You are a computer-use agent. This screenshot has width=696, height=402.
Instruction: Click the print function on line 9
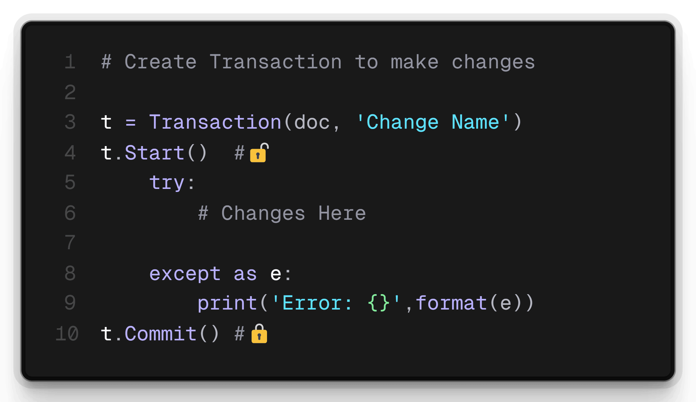227,304
